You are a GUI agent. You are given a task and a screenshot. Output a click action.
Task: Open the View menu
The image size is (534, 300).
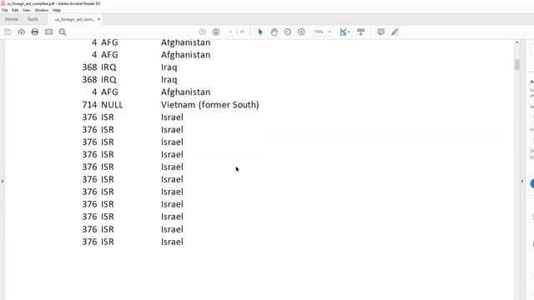[x=27, y=10]
